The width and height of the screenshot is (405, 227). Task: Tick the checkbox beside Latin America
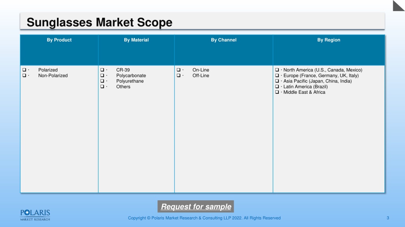[x=277, y=86]
